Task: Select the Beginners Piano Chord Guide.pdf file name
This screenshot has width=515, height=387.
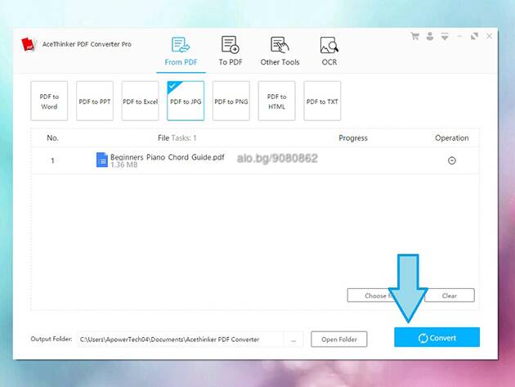Action: point(168,157)
